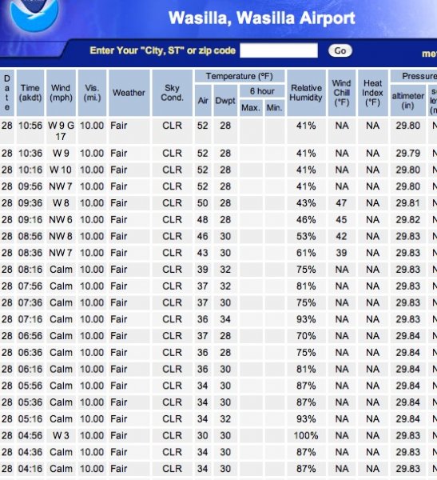This screenshot has width=437, height=480.
Task: Click the 10:56 time cell
Action: coord(30,131)
